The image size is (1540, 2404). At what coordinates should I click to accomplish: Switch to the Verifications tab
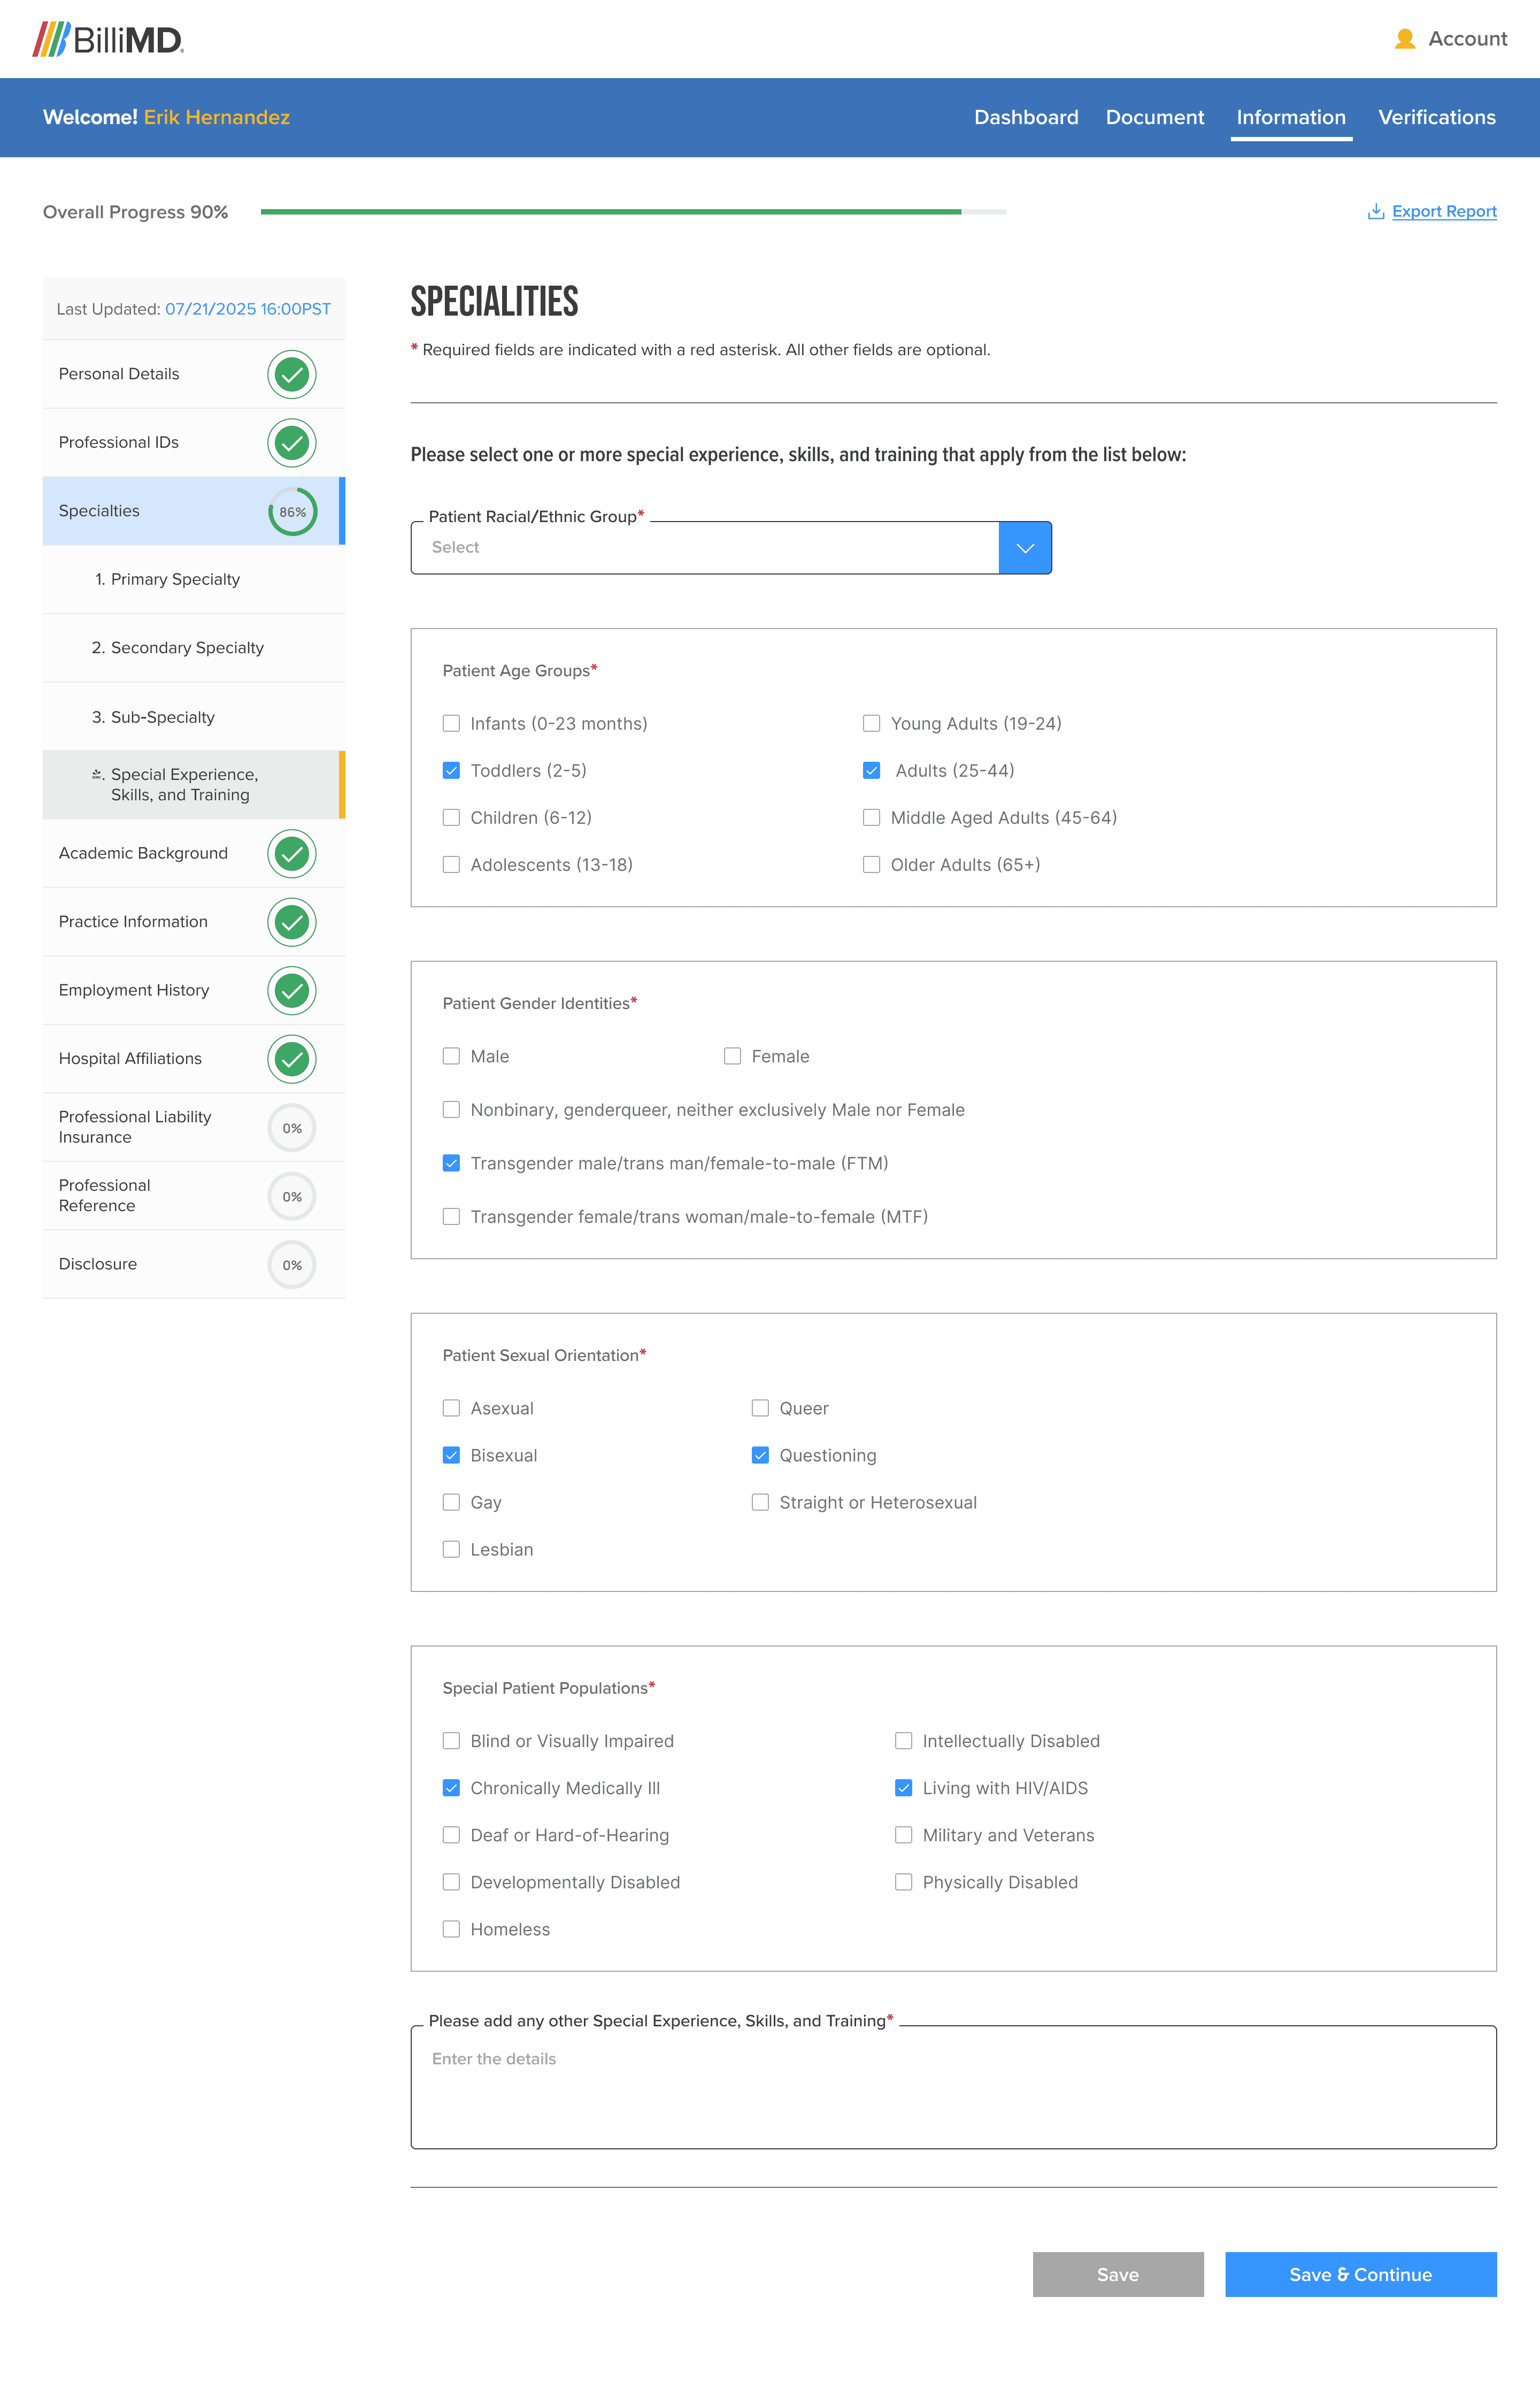coord(1436,117)
